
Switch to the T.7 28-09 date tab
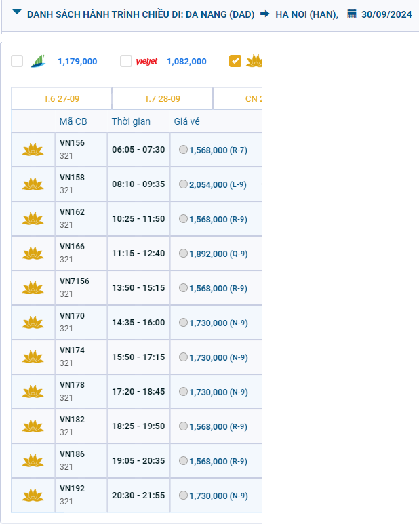[x=162, y=98]
